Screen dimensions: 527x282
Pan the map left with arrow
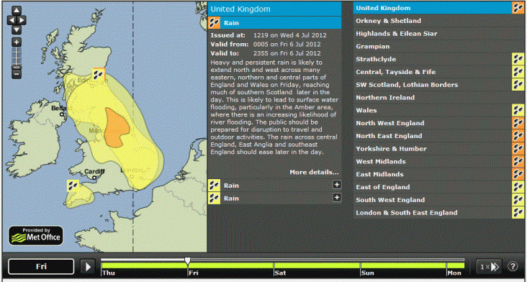click(x=12, y=20)
